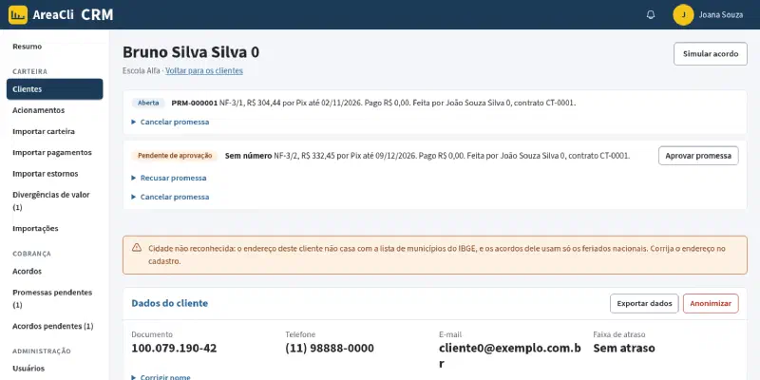This screenshot has height=380, width=760.
Task: Click the Anonimizar button
Action: coord(711,303)
